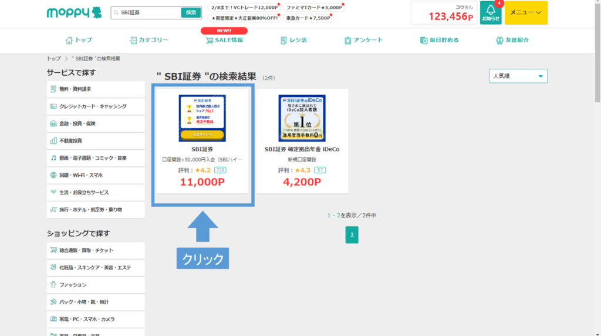601x336 pixels.
Task: Click pagination page 1 button
Action: point(352,235)
